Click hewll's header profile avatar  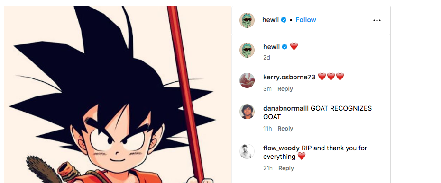coord(247,20)
